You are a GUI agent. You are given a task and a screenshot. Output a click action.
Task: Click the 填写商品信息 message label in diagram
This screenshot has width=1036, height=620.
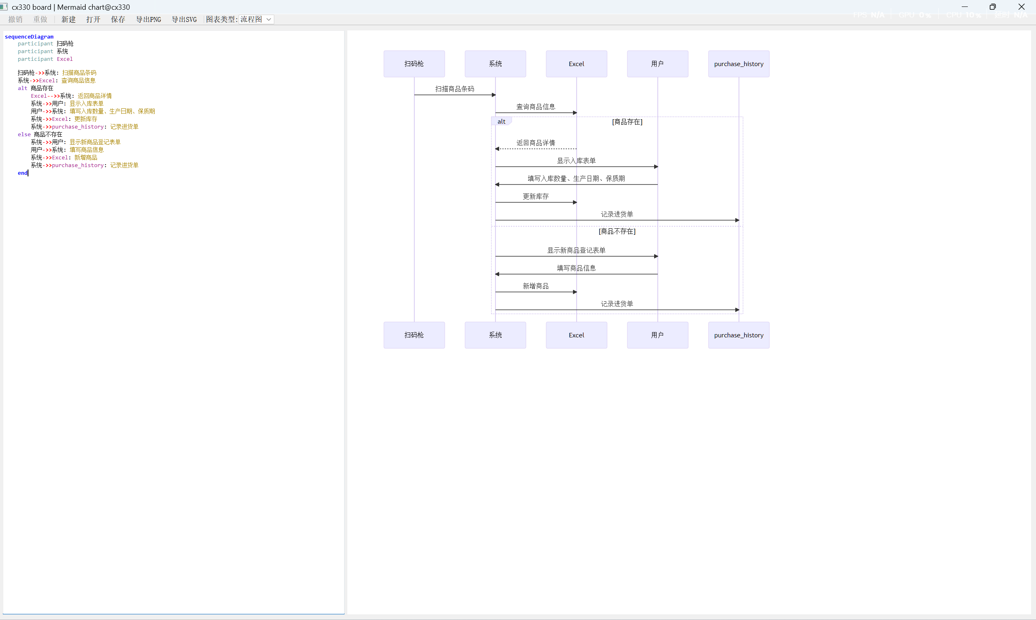(576, 268)
